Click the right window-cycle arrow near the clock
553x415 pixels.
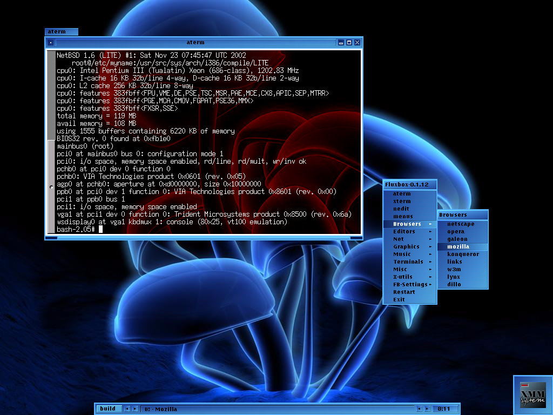(427, 409)
